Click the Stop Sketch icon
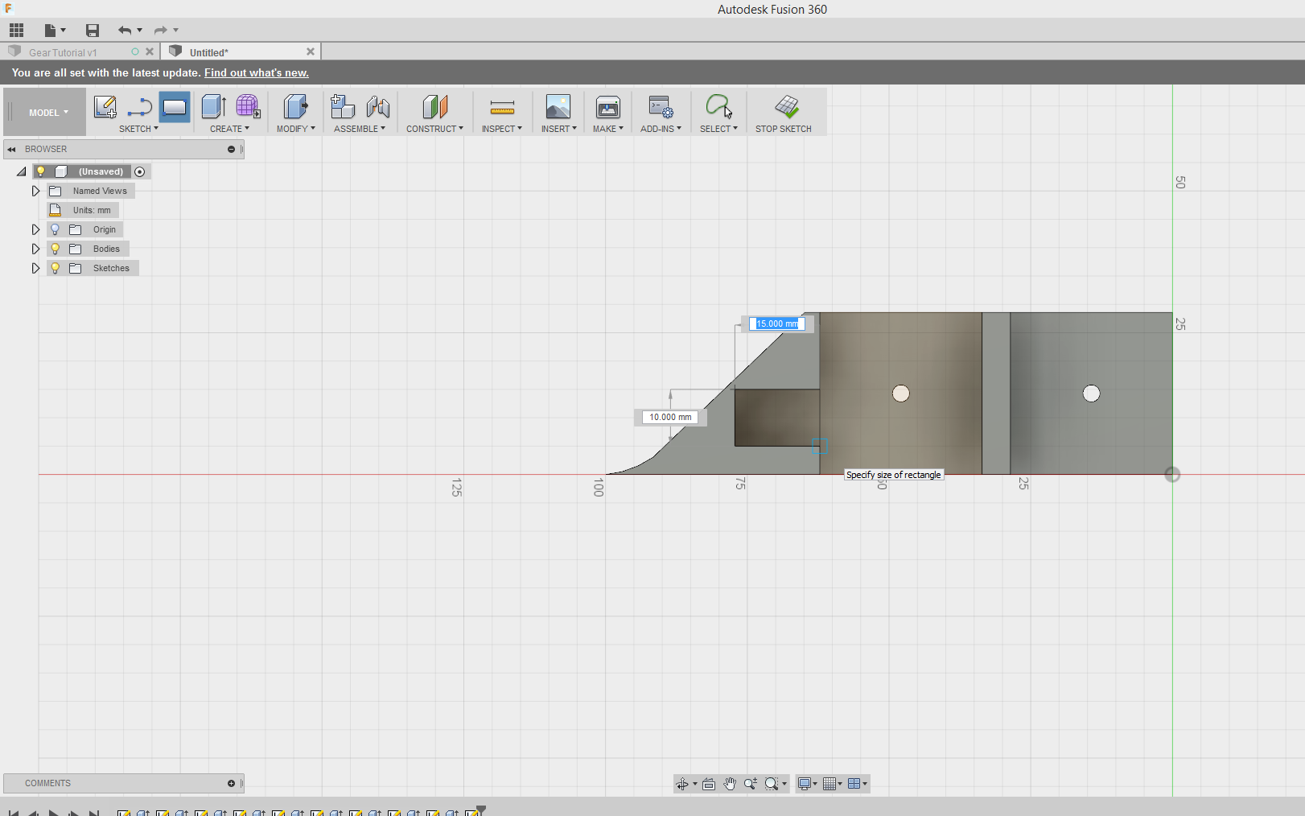This screenshot has height=816, width=1305. click(x=786, y=107)
